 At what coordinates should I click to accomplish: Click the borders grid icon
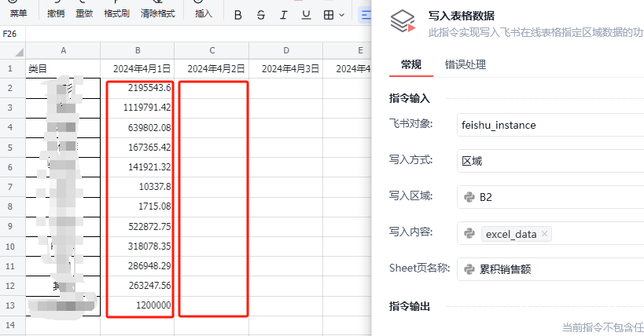pyautogui.click(x=329, y=15)
